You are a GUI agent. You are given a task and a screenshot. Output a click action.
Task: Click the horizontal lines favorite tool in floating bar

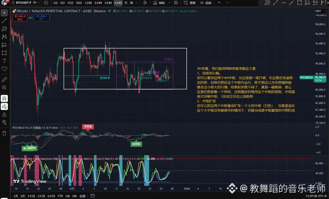[x=267, y=3]
